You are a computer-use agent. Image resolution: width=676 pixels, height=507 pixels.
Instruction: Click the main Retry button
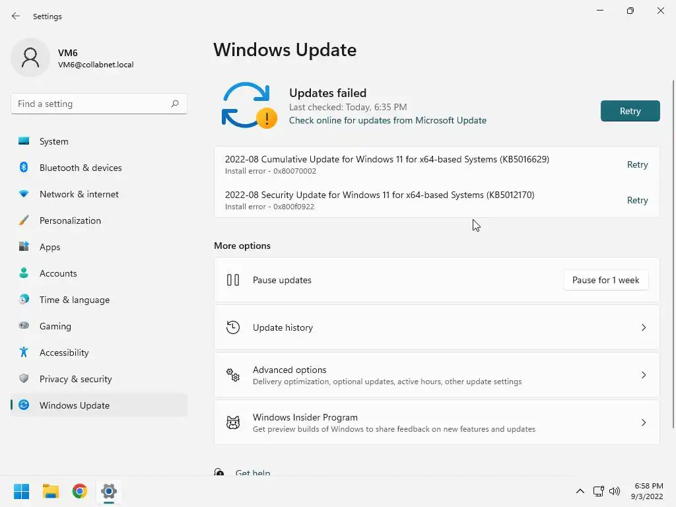pyautogui.click(x=630, y=111)
